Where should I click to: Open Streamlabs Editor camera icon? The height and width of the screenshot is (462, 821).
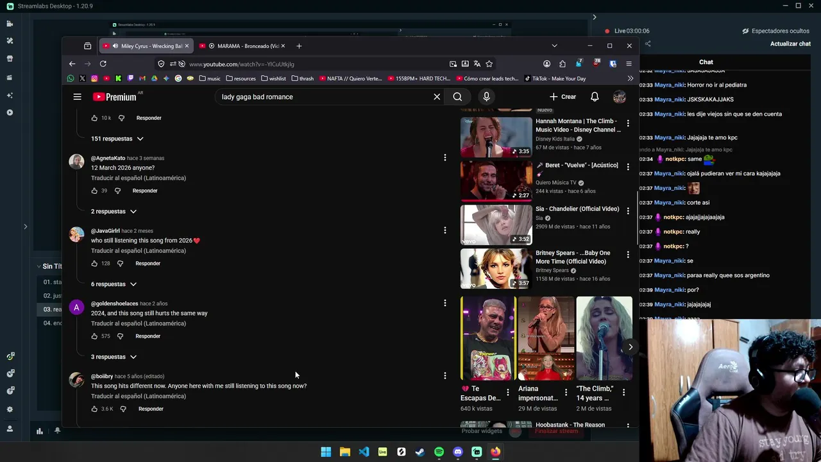[x=10, y=24]
